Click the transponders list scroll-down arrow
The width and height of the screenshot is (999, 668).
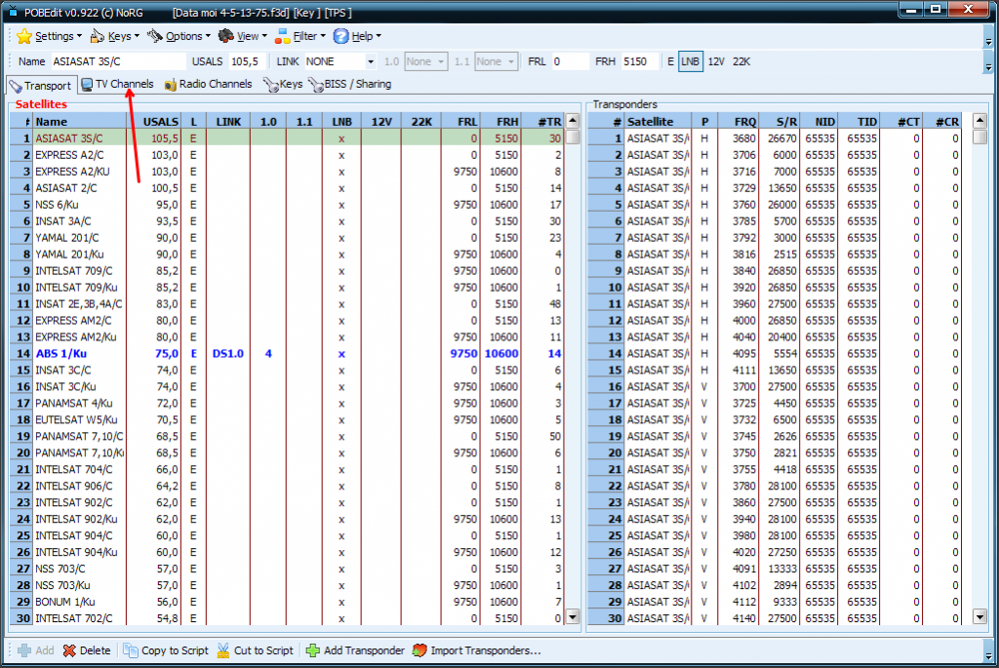pos(979,616)
